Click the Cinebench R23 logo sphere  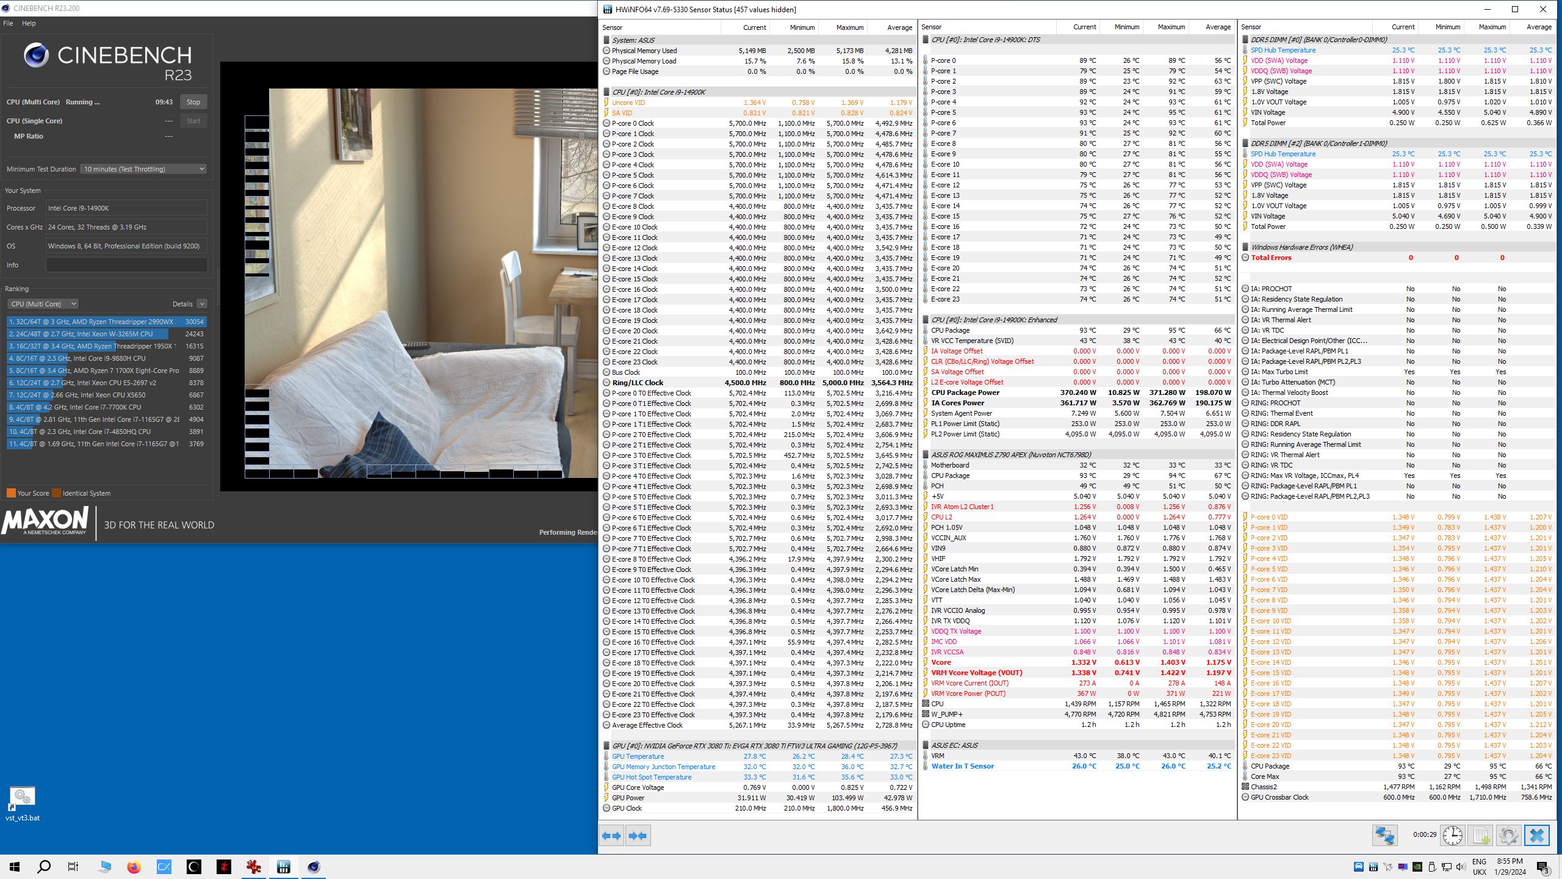point(37,55)
